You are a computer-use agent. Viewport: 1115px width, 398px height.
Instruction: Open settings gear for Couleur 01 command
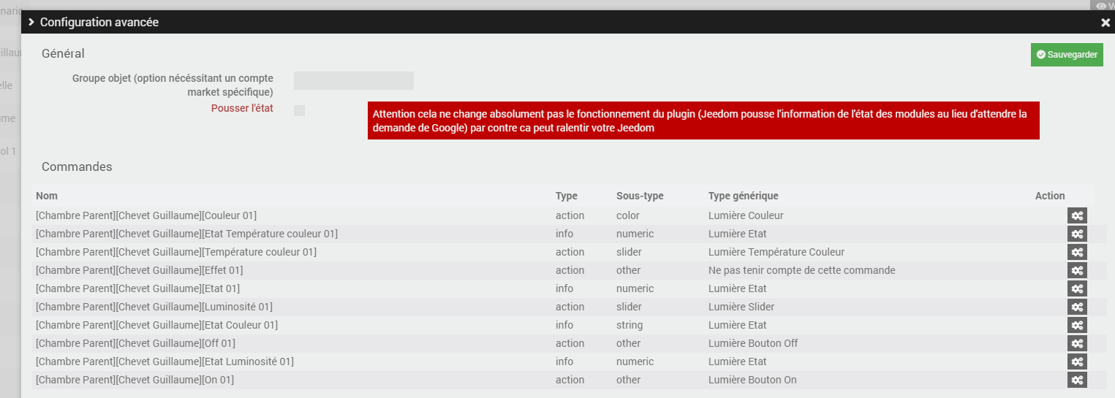(x=1077, y=215)
